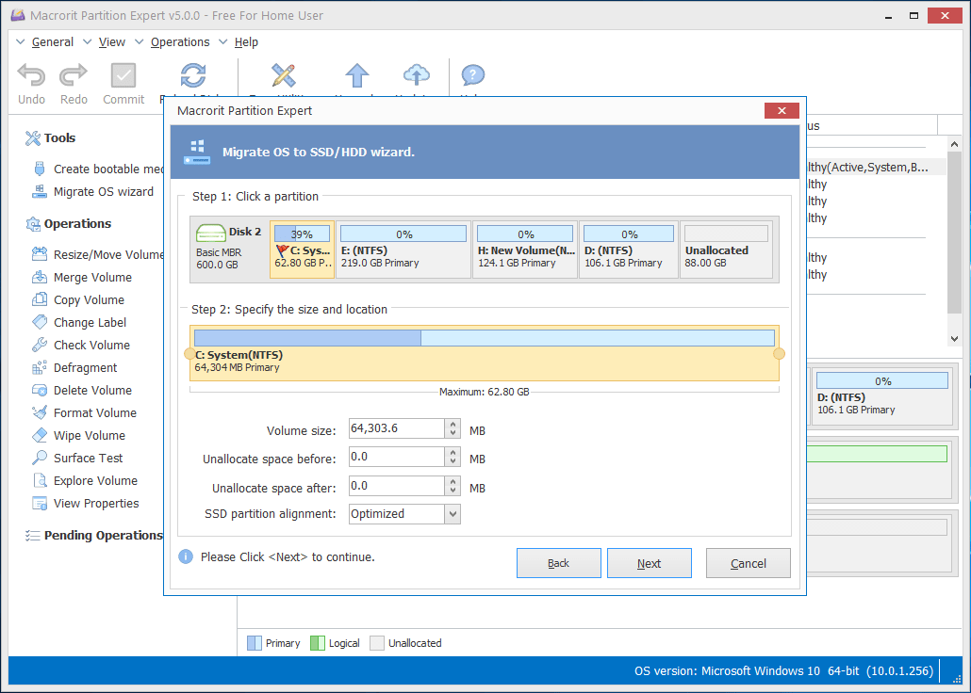
Task: Open the General menu
Action: click(x=53, y=42)
